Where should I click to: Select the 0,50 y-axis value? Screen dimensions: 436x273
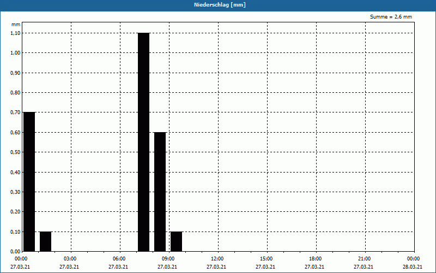tap(15, 152)
